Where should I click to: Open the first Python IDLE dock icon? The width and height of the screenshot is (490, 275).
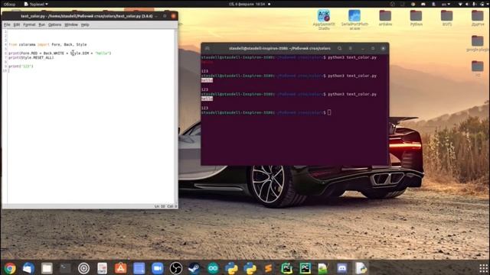pos(231,268)
